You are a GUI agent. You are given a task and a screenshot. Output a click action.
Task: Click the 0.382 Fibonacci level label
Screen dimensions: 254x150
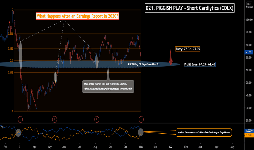click(10, 49)
